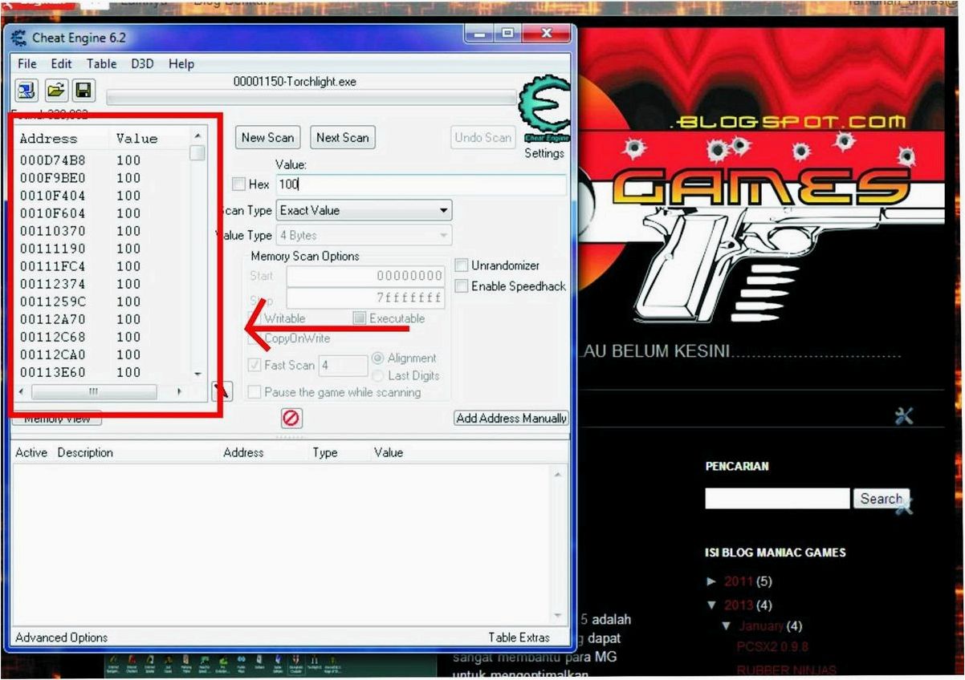Open the Table menu
This screenshot has height=680, width=965.
click(x=101, y=63)
